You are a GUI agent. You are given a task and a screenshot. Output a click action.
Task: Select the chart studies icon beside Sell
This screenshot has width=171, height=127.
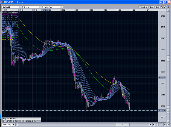tap(162, 7)
